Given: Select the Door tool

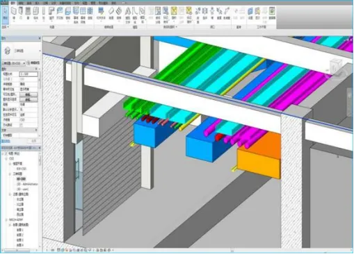Looking at the screenshot, I should click(x=21, y=13).
